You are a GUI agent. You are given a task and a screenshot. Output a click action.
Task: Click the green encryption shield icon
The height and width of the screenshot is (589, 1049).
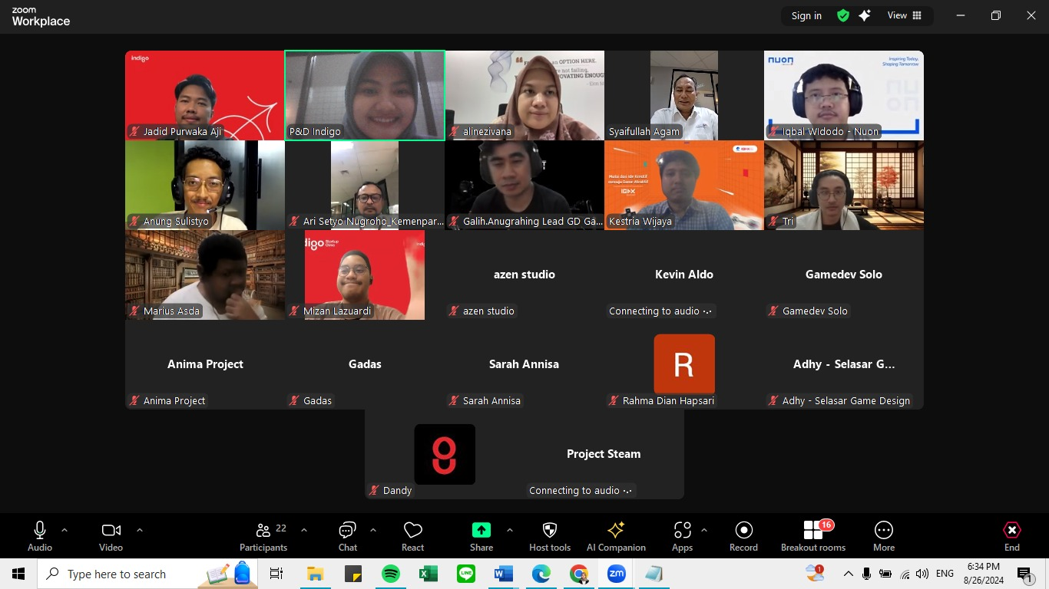point(843,15)
